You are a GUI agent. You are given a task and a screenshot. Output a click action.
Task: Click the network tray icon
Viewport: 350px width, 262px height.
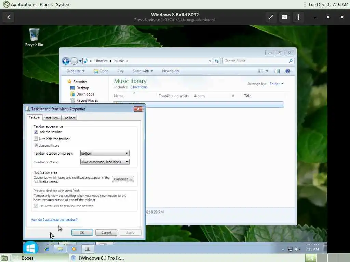click(x=290, y=249)
